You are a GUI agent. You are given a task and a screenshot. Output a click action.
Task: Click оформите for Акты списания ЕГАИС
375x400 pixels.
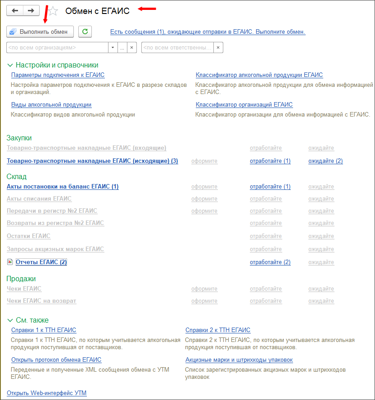(x=204, y=199)
